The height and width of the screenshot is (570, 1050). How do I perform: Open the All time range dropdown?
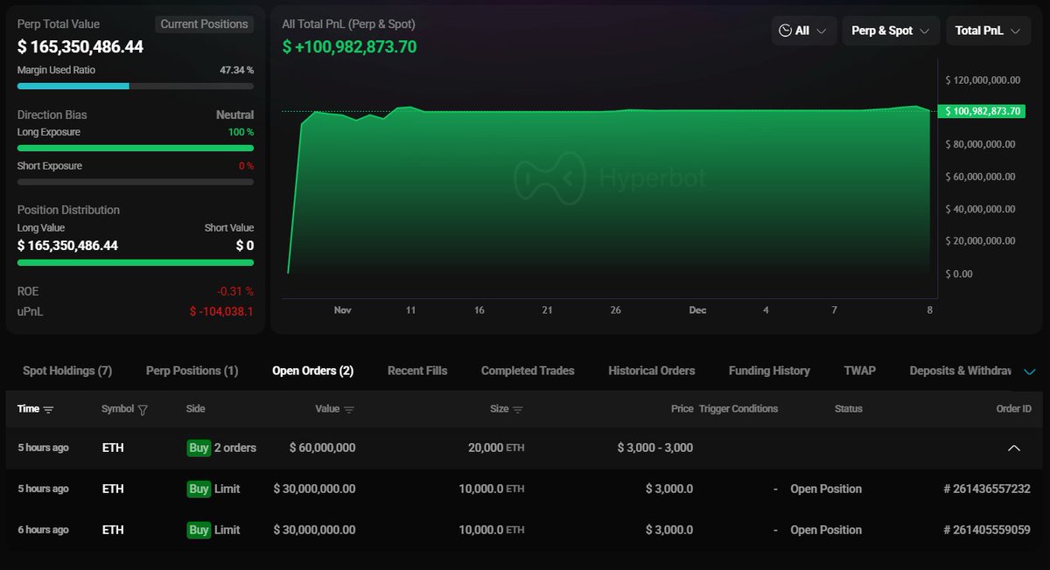tap(803, 31)
